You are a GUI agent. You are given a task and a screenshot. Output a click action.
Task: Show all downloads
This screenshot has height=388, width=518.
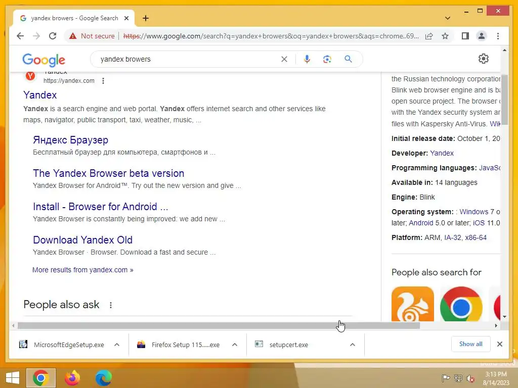[x=470, y=344]
